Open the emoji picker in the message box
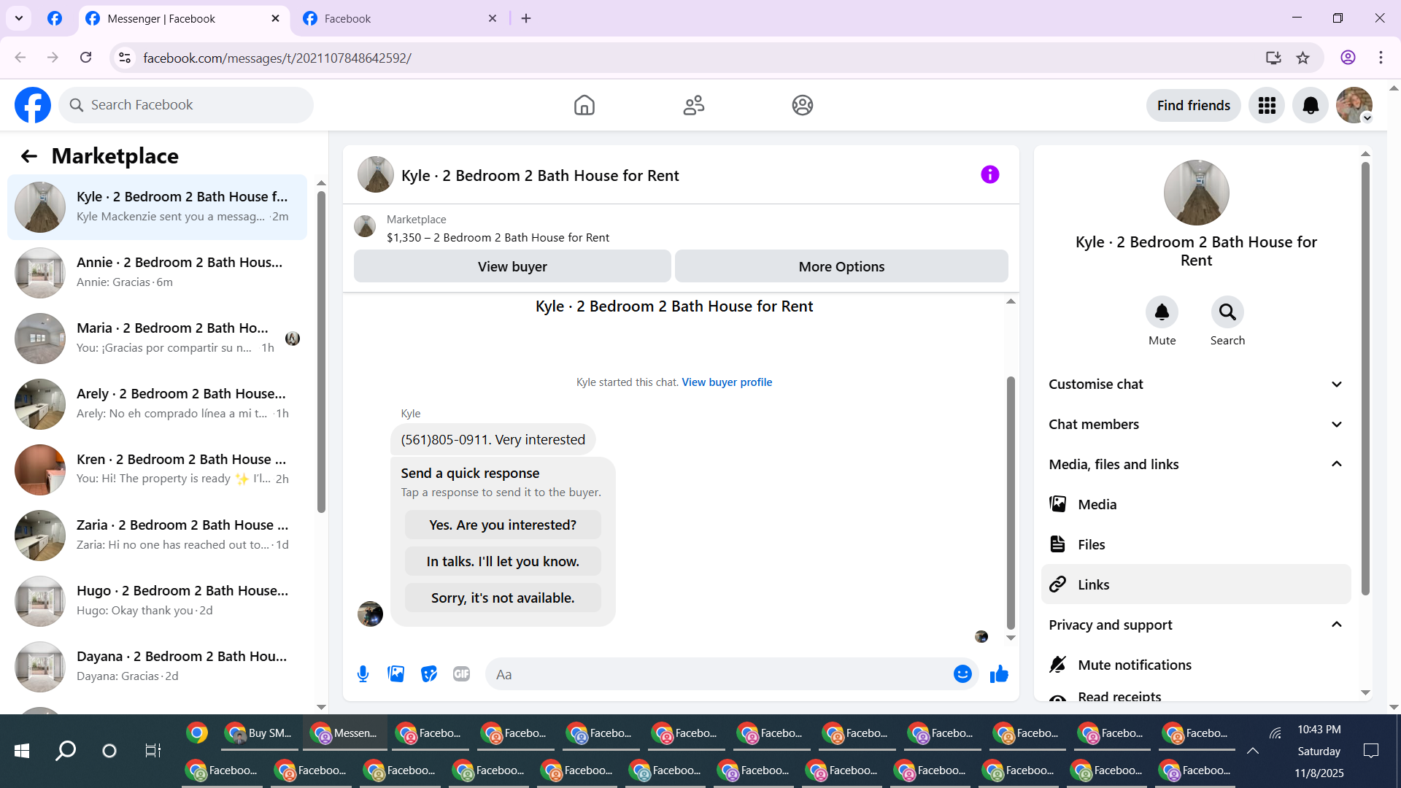 (x=962, y=674)
